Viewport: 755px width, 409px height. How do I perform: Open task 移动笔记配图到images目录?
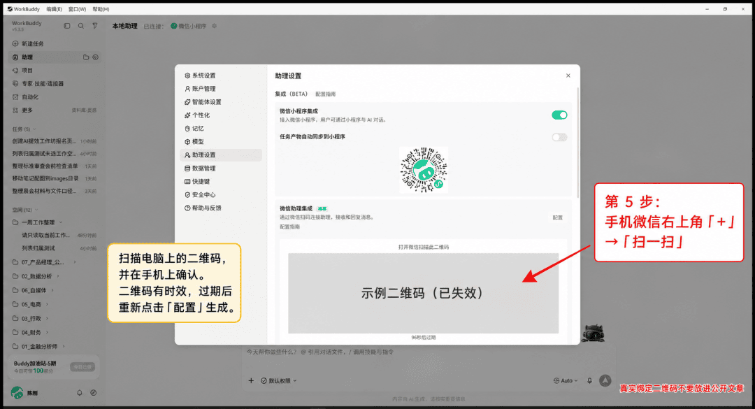point(55,179)
